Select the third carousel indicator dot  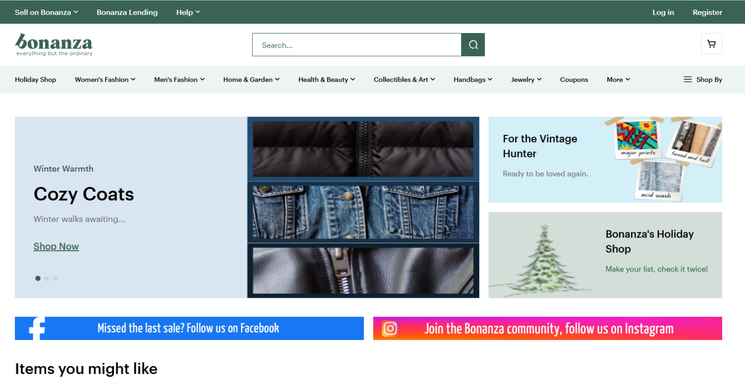point(55,278)
